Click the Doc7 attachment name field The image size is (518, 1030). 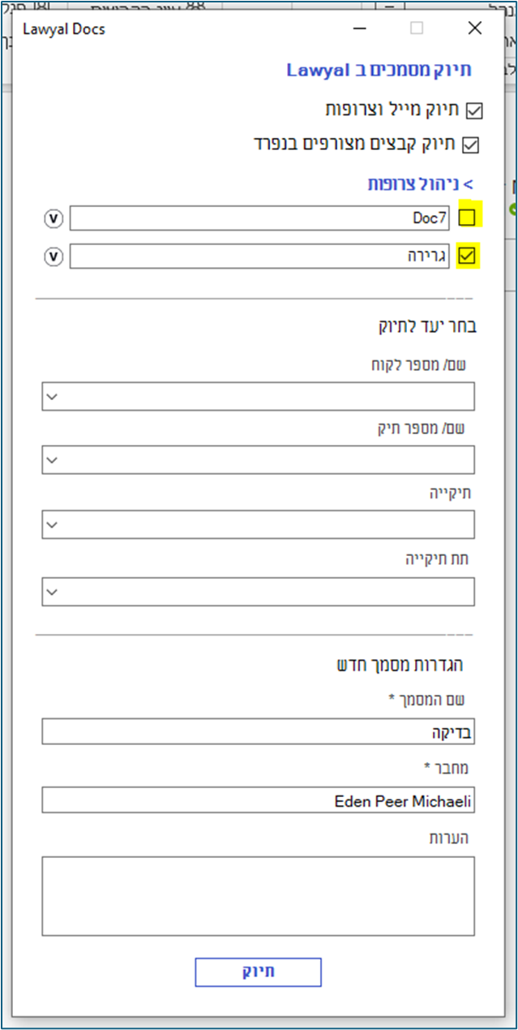pos(259,218)
